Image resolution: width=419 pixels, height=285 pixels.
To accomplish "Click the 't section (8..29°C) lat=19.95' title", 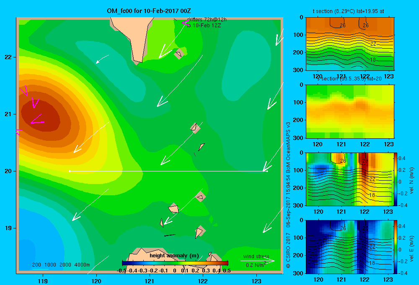I will [348, 11].
